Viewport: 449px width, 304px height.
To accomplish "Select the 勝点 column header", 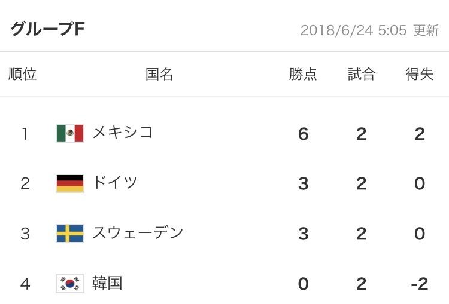I will tap(303, 74).
